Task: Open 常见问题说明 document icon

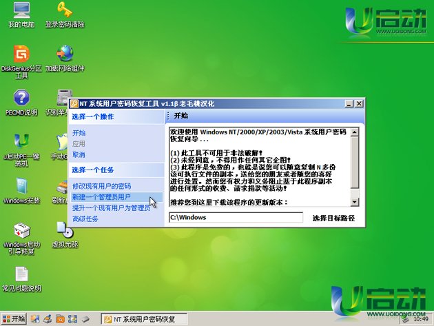Action: [x=21, y=274]
